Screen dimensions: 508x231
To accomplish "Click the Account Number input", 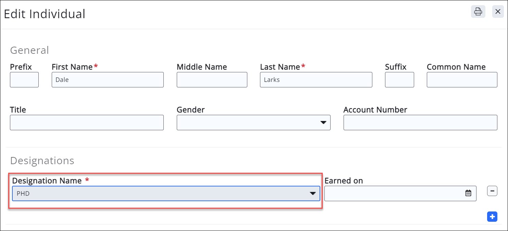I will (x=420, y=123).
